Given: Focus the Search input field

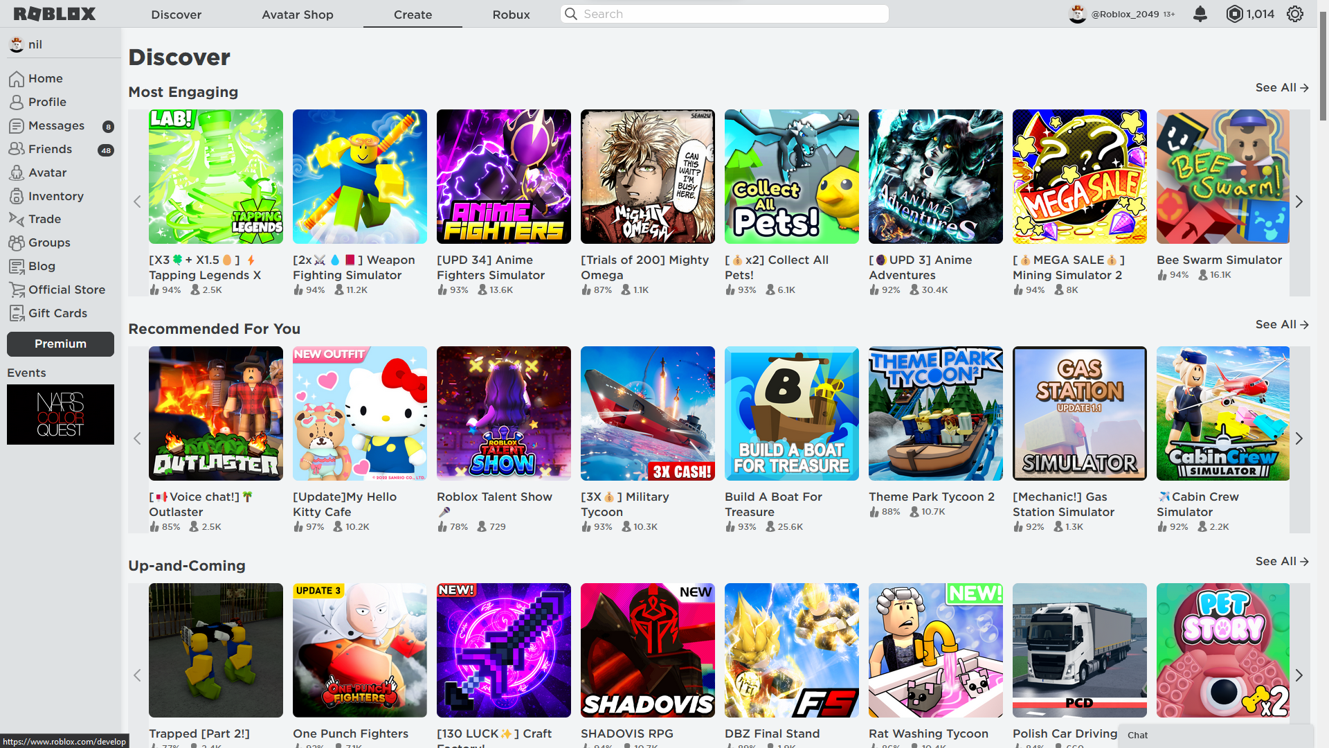Looking at the screenshot, I should click(725, 14).
